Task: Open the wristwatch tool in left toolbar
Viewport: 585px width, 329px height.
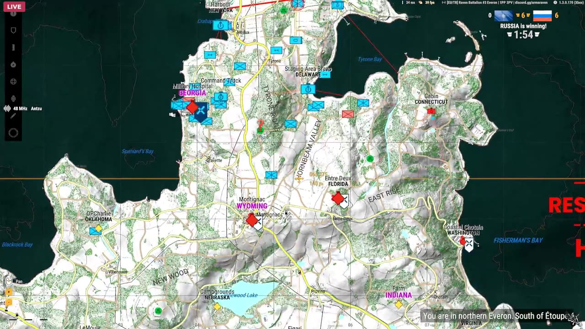Action: [x=13, y=99]
